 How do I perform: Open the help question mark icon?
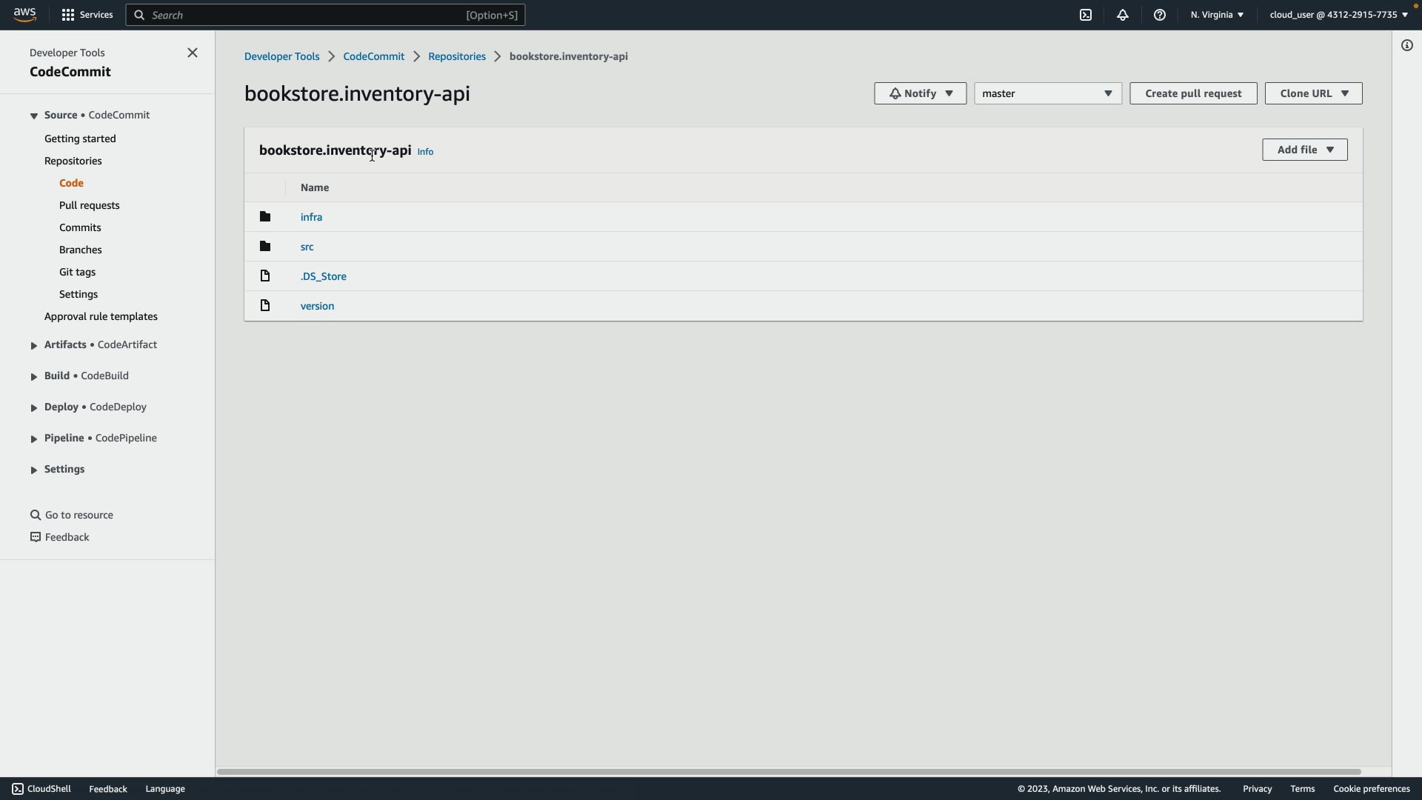[1160, 15]
